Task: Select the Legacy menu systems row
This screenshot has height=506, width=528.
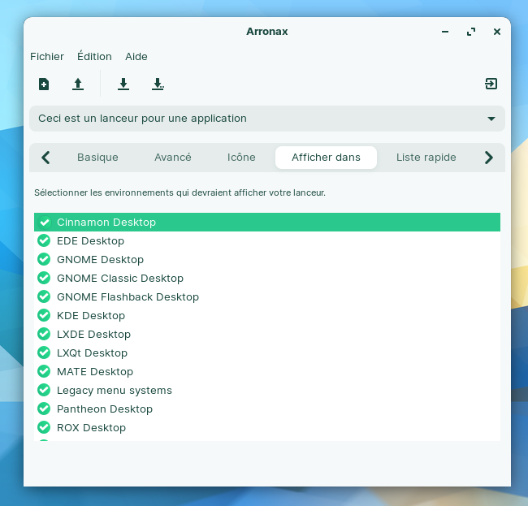Action: (115, 390)
